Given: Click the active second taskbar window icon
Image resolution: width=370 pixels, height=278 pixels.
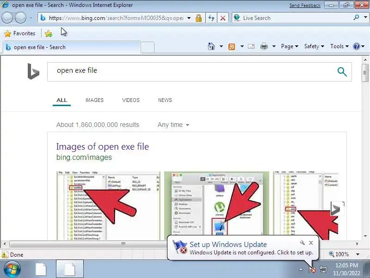Looking at the screenshot, I should (69, 269).
